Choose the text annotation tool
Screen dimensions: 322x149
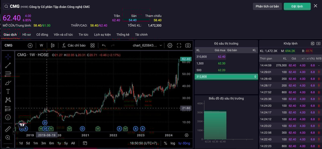(8, 91)
